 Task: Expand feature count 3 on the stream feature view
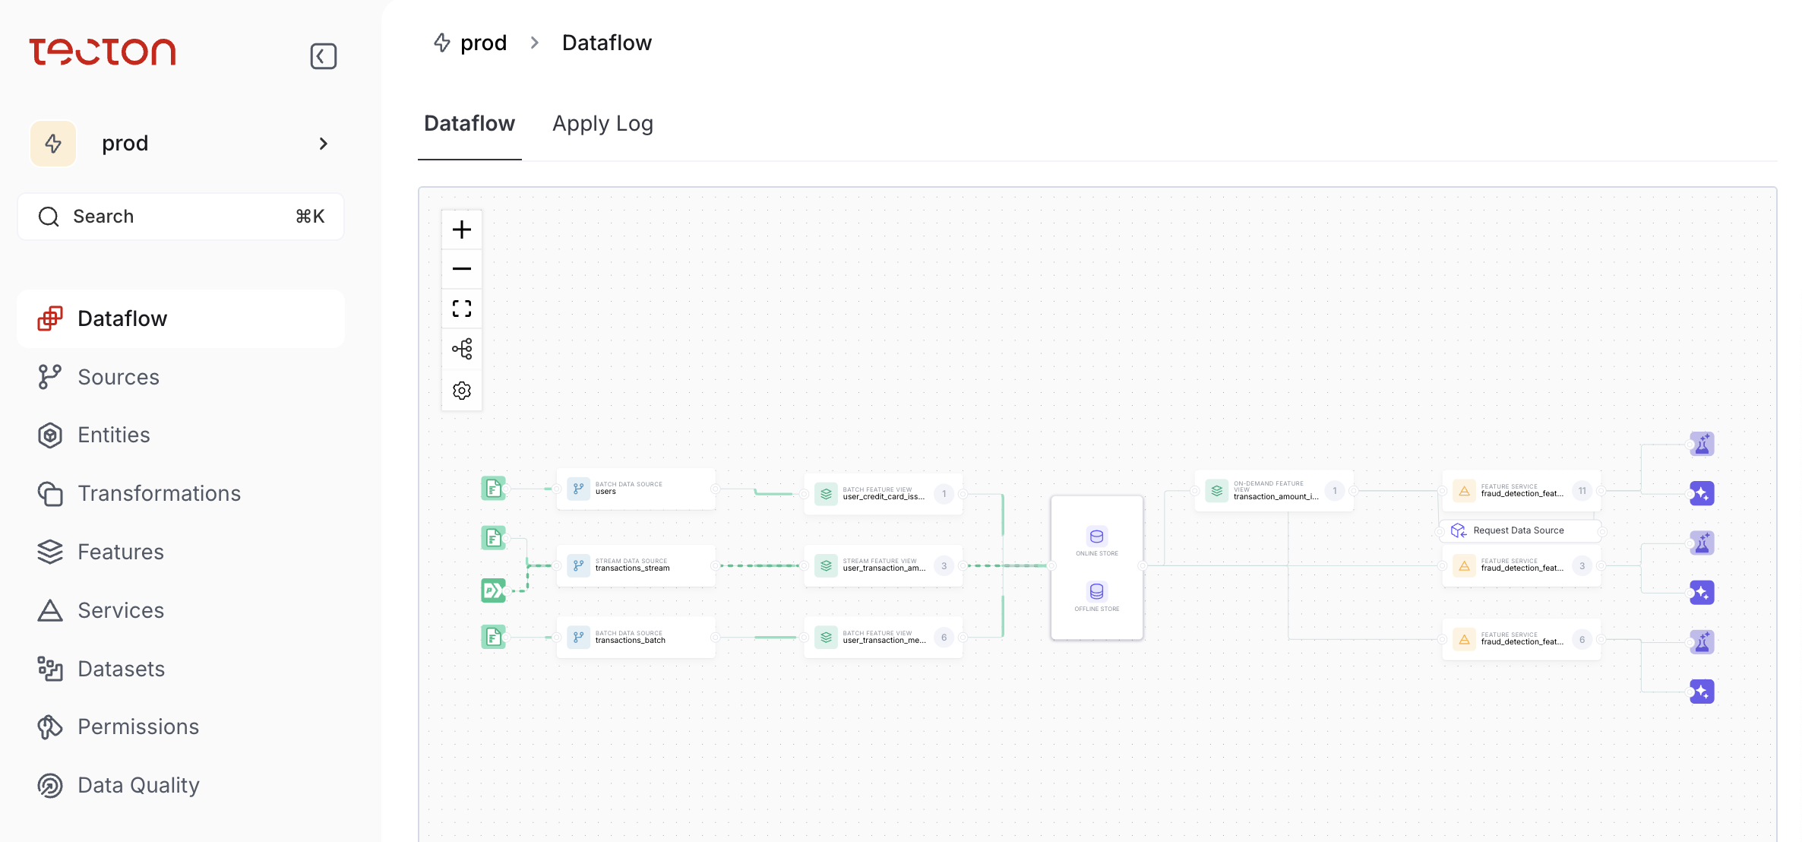pyautogui.click(x=944, y=565)
